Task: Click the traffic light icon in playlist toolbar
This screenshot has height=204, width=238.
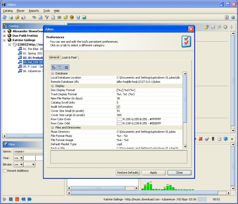Action: (x=213, y=139)
